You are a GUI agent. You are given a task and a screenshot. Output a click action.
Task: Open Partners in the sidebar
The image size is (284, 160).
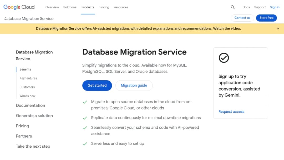24,136
